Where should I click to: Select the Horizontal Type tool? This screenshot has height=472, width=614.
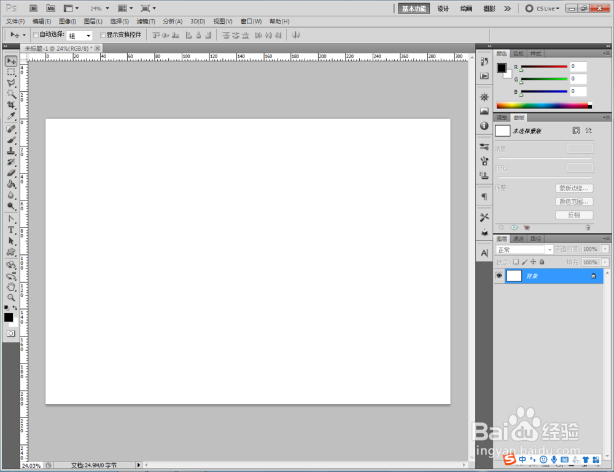point(11,230)
